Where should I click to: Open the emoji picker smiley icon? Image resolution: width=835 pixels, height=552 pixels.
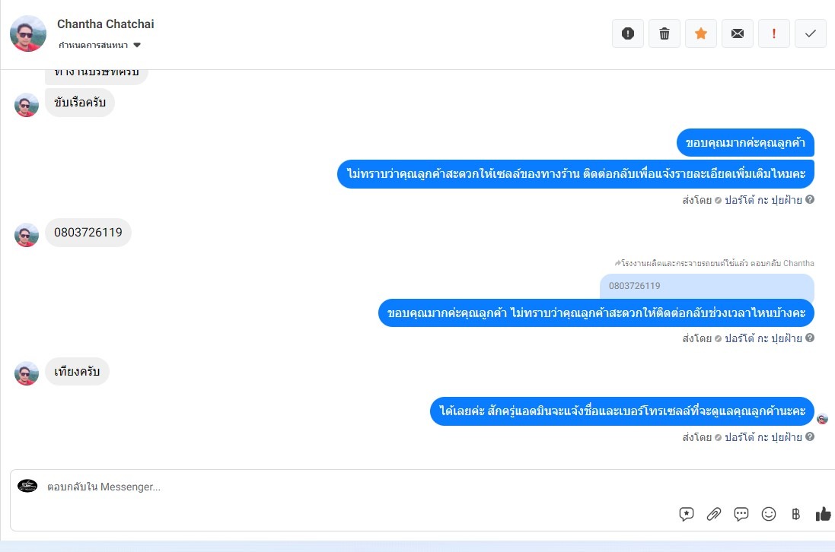coord(769,514)
